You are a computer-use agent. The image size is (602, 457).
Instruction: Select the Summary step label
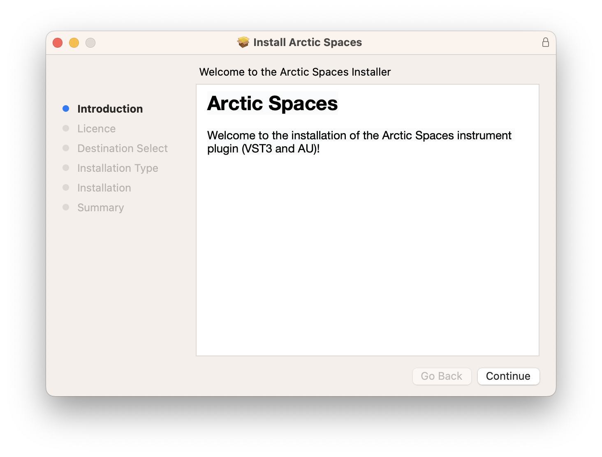click(x=100, y=208)
